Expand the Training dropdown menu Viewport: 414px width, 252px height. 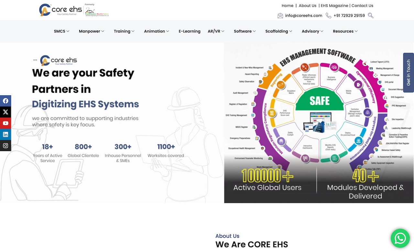(124, 31)
